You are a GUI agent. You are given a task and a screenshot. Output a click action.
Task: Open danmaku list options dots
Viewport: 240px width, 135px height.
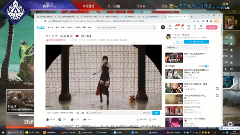tap(177, 48)
